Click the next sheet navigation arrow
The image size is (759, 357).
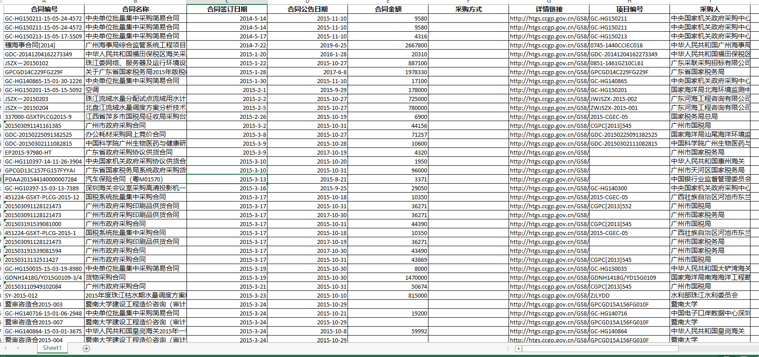[x=18, y=349]
